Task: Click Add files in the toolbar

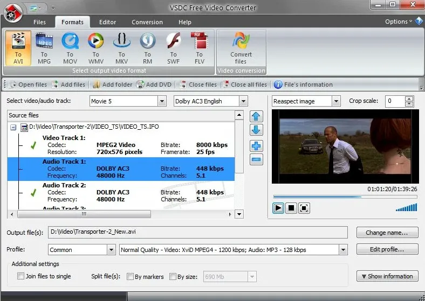Action: click(68, 85)
